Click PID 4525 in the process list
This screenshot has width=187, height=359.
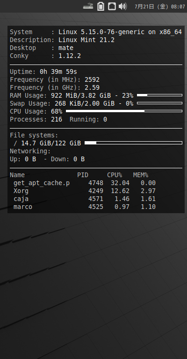(x=96, y=207)
